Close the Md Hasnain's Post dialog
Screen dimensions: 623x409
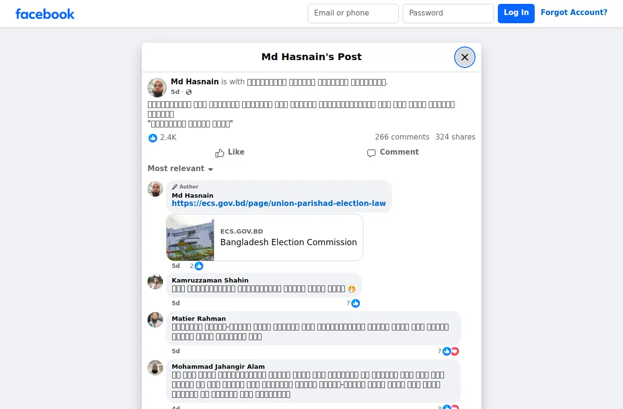point(465,57)
